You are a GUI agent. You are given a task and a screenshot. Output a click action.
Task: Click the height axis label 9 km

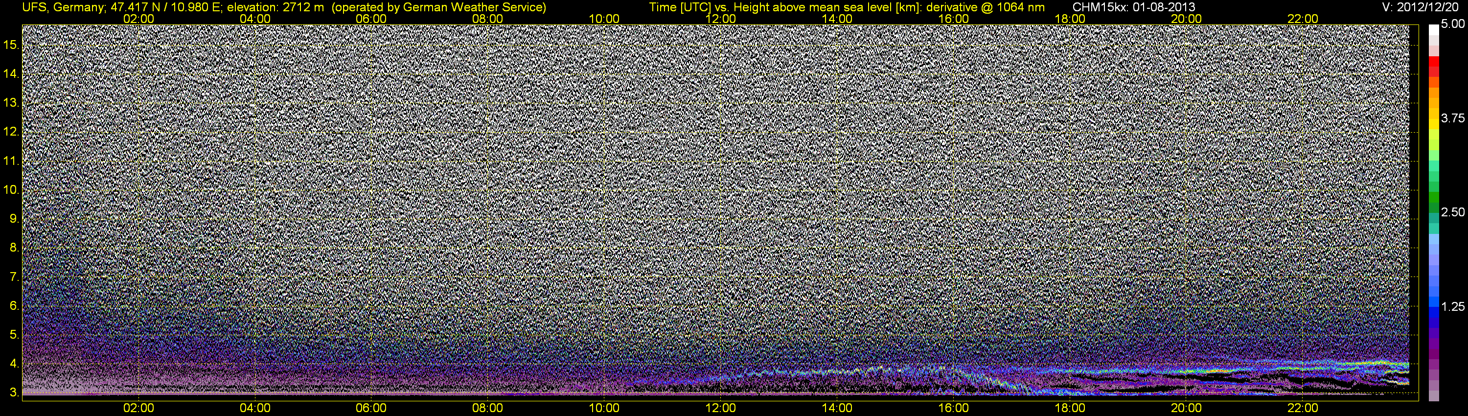[14, 219]
